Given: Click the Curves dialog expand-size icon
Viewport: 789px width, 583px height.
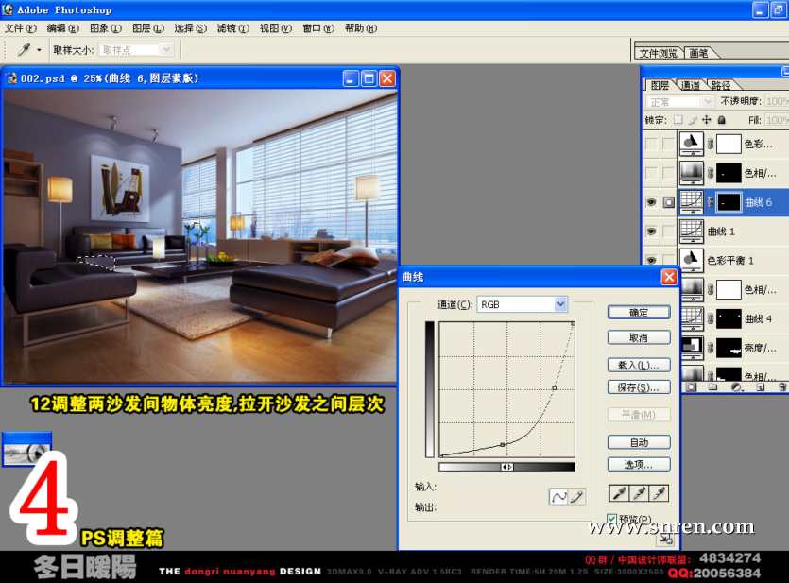Looking at the screenshot, I should (665, 539).
